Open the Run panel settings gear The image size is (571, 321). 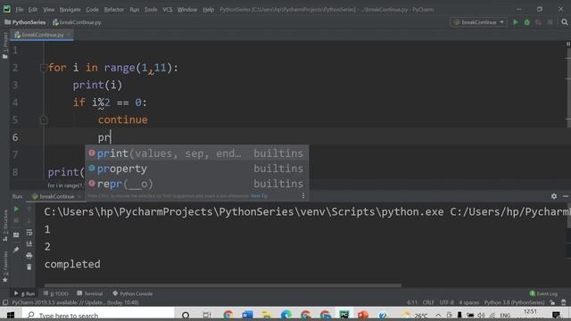point(554,196)
